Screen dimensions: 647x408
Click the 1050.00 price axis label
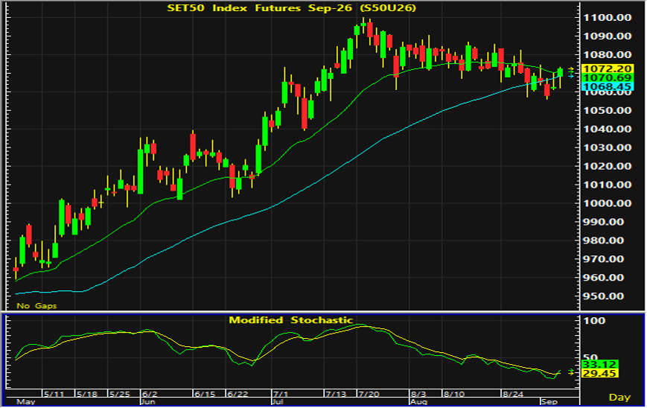click(607, 110)
